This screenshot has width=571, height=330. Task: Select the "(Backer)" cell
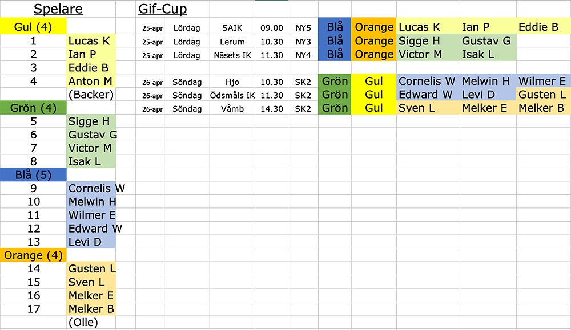click(x=91, y=95)
